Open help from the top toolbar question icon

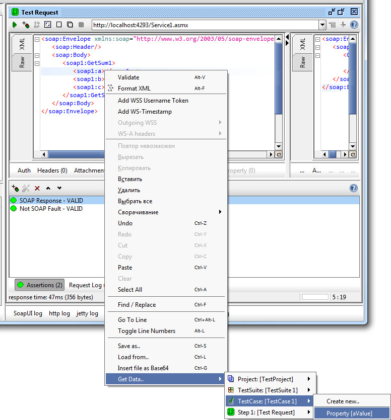(x=354, y=25)
